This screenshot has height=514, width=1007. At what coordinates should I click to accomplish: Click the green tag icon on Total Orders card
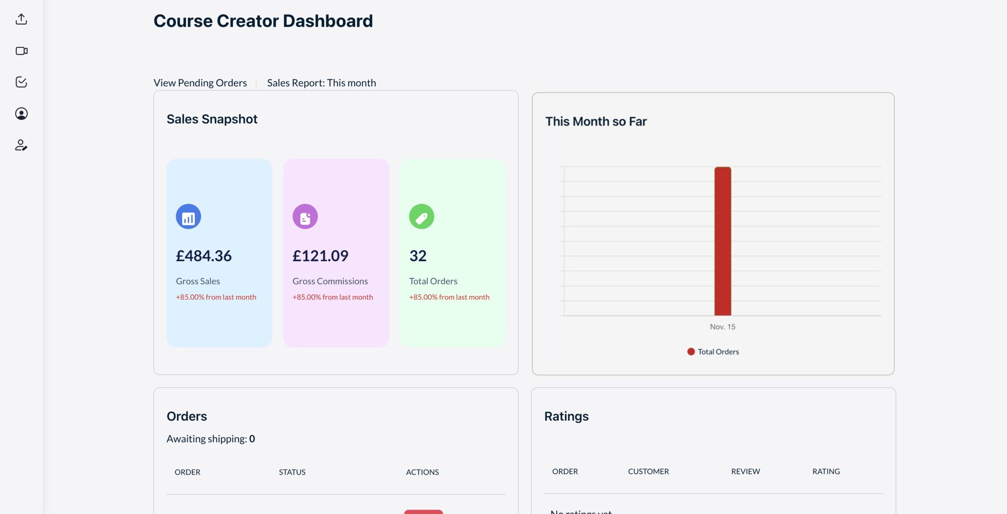point(421,216)
